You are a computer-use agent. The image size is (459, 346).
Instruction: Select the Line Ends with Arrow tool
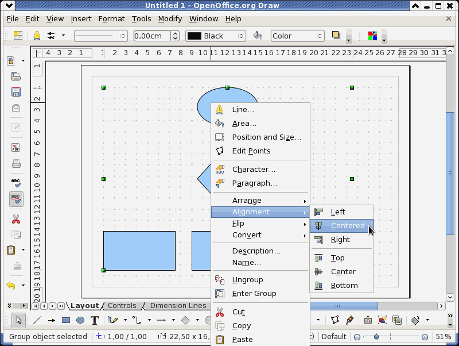(52, 320)
